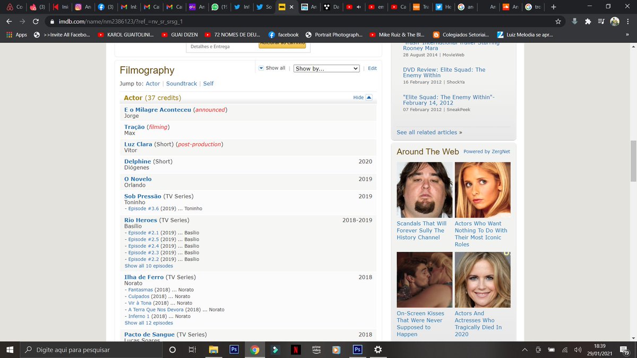Open a new browser tab
Viewport: 637px width, 358px height.
(554, 7)
